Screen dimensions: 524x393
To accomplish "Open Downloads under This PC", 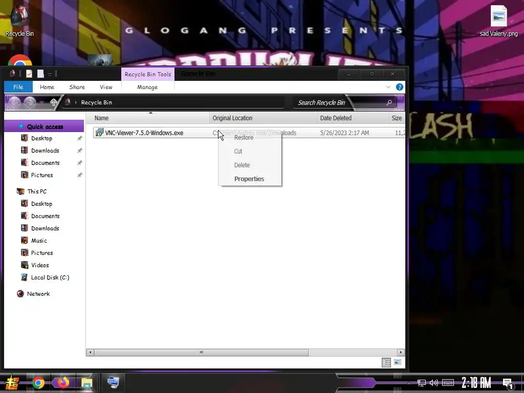I will click(x=45, y=228).
